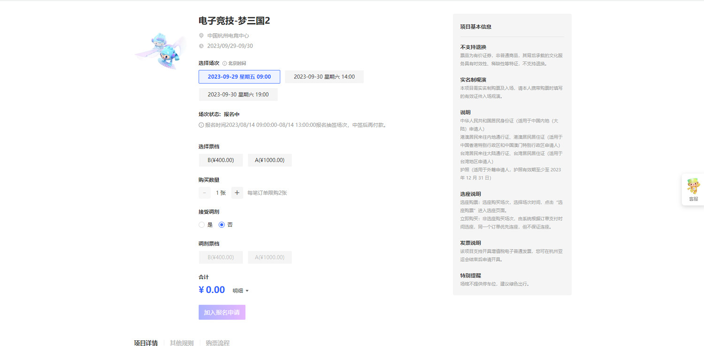Screen dimensions: 704x346
Task: Choose the B(¥400.00) ticket tier
Action: pos(221,160)
